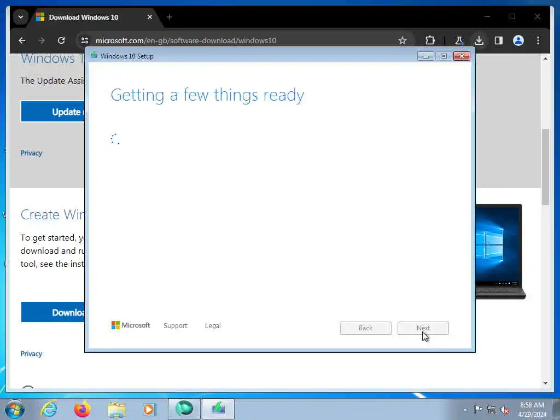Click the Legal link in Setup
This screenshot has width=560, height=420.
(x=213, y=326)
